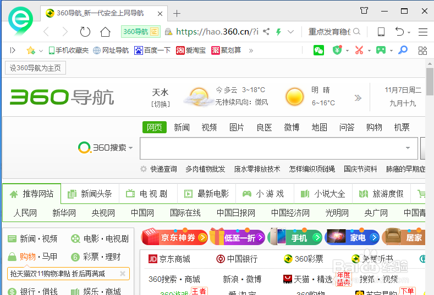Open the 新闻头条 category tab
This screenshot has width=434, height=295.
coord(90,194)
